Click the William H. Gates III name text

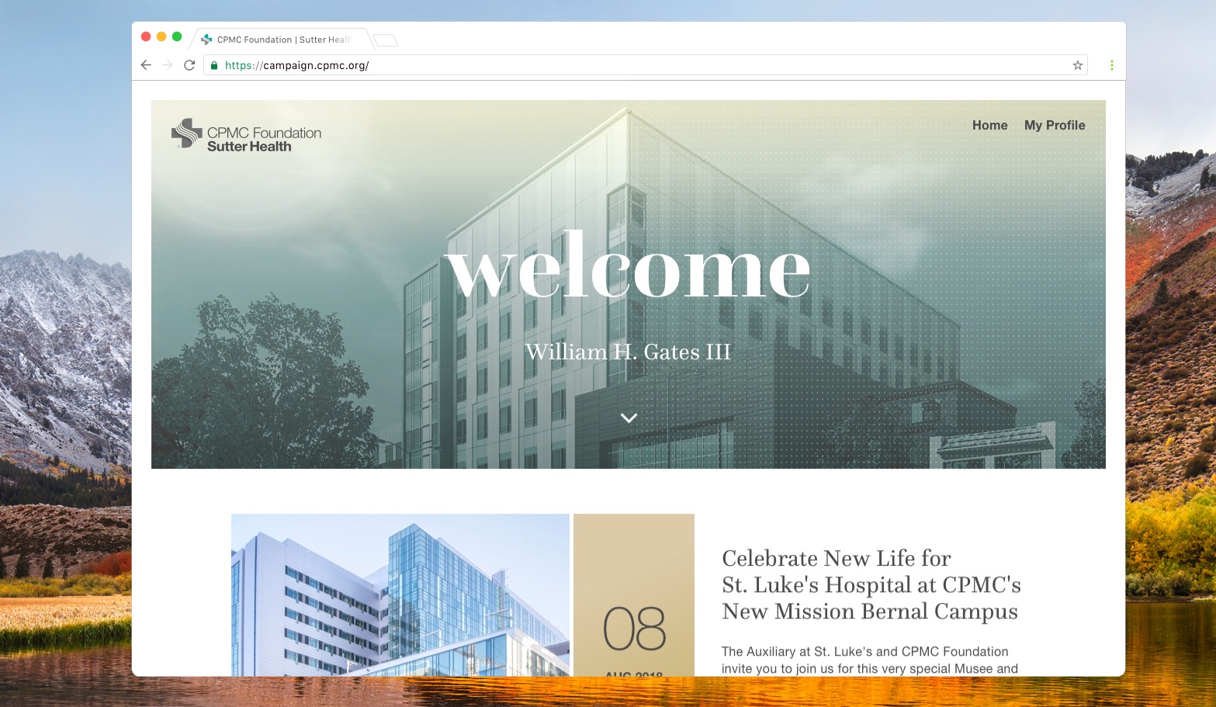(629, 352)
